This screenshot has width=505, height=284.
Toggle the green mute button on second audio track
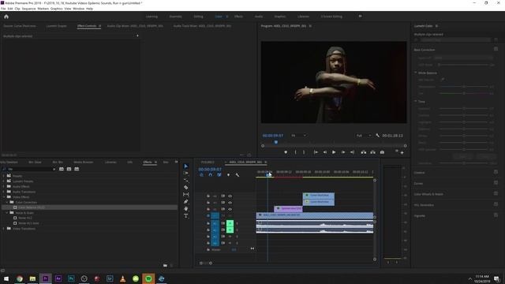(230, 230)
